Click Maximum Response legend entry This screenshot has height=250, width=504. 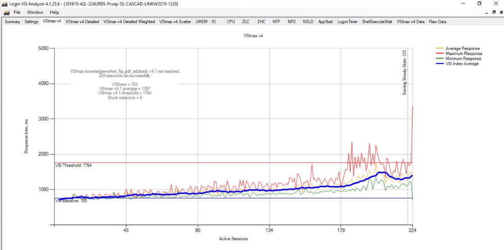point(459,54)
